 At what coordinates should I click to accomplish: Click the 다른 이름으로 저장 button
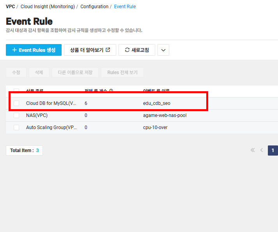point(75,73)
